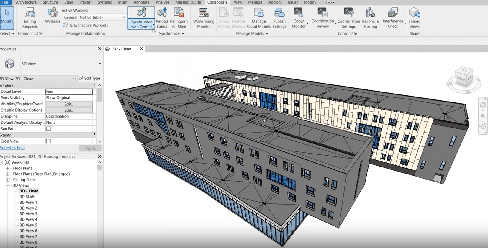Enable the Sun Path checkbox
This screenshot has height=248, width=488.
point(48,129)
